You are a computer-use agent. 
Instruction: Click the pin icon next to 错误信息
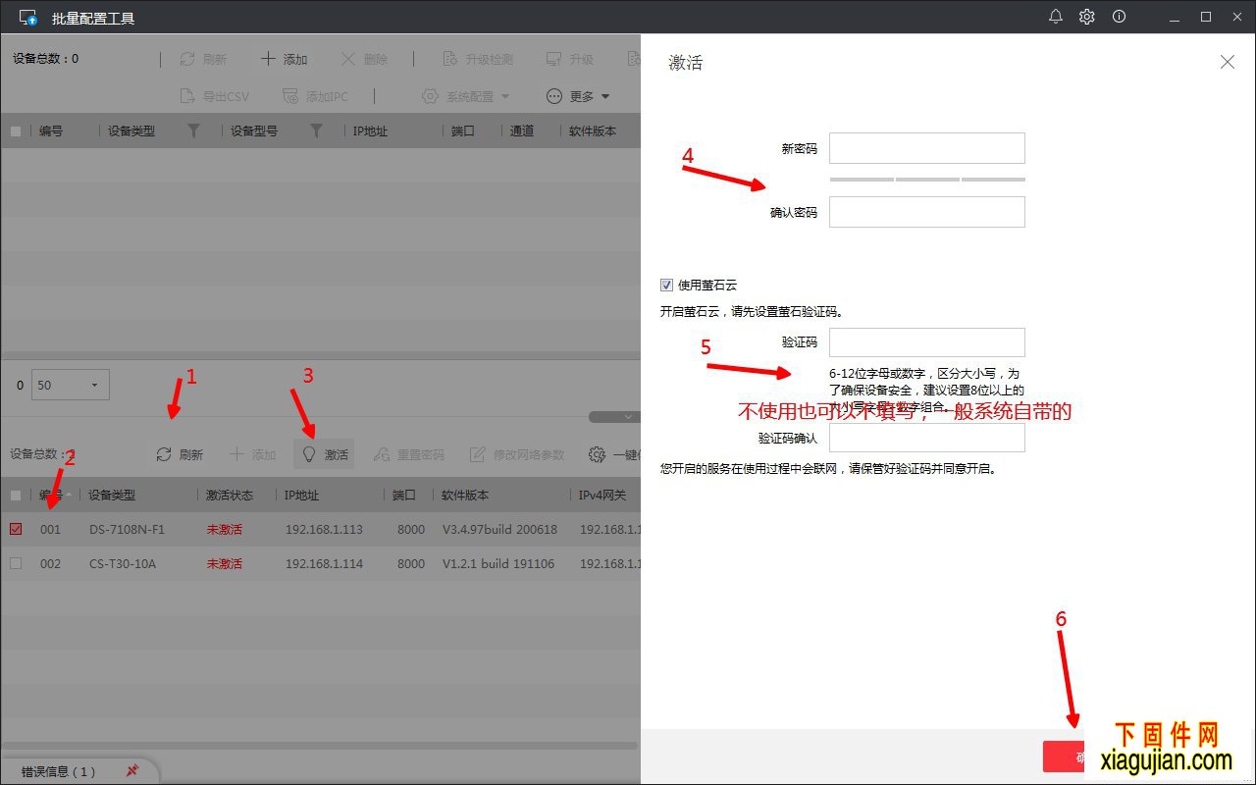click(132, 771)
